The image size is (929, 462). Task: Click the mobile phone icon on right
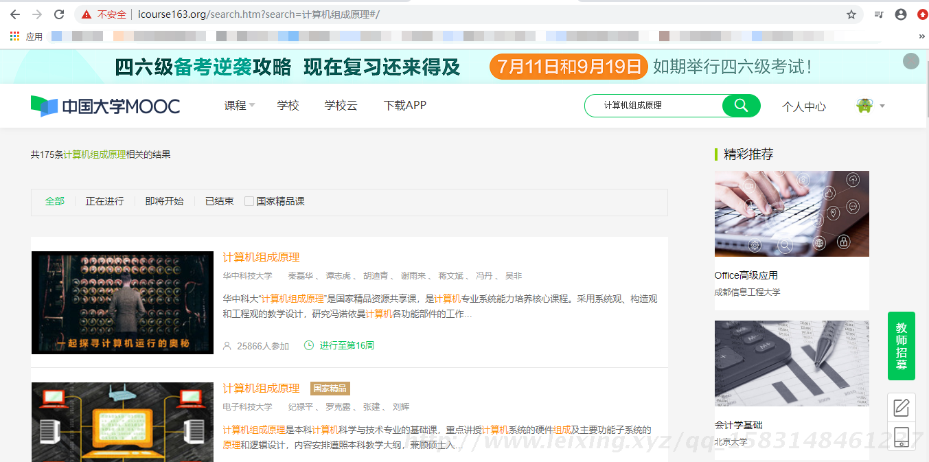click(902, 437)
